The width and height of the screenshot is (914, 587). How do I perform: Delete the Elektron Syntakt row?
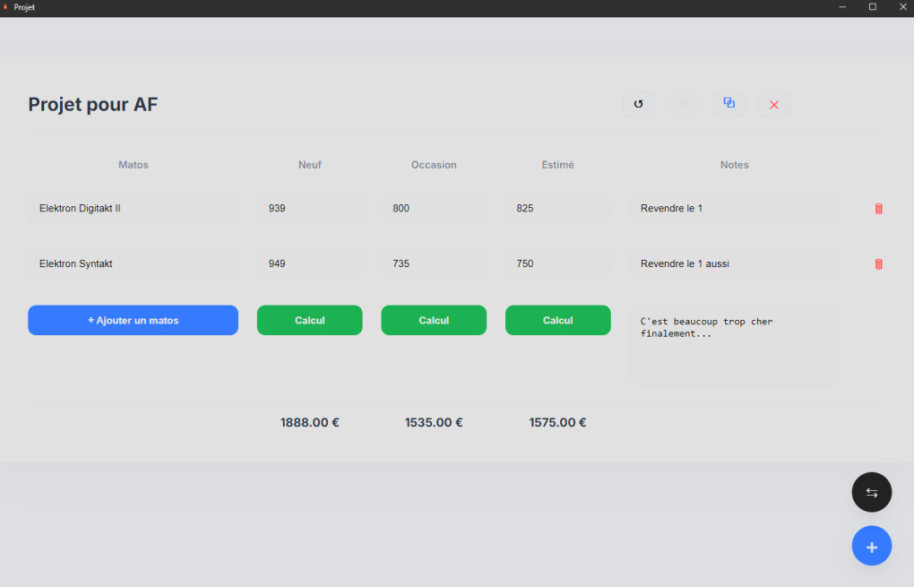coord(878,264)
